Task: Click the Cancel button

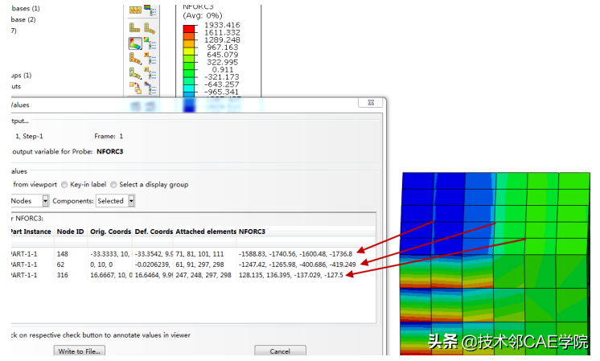Action: pyautogui.click(x=280, y=351)
